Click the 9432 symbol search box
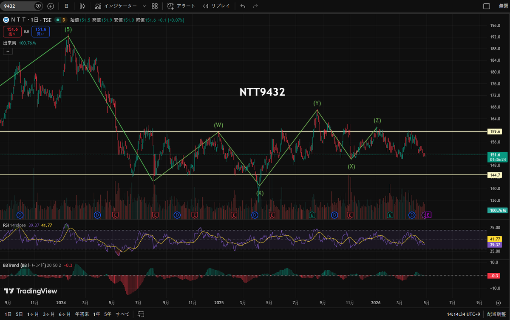This screenshot has width=510, height=320. pos(22,6)
